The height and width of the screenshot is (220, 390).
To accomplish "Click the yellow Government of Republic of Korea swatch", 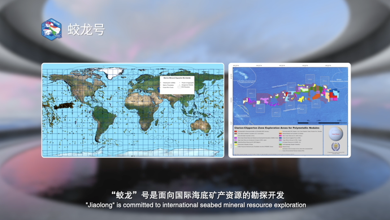I will (235, 145).
